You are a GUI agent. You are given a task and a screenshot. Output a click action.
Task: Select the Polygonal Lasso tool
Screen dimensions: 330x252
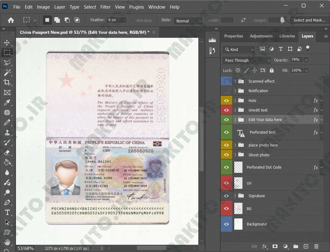pyautogui.click(x=7, y=63)
